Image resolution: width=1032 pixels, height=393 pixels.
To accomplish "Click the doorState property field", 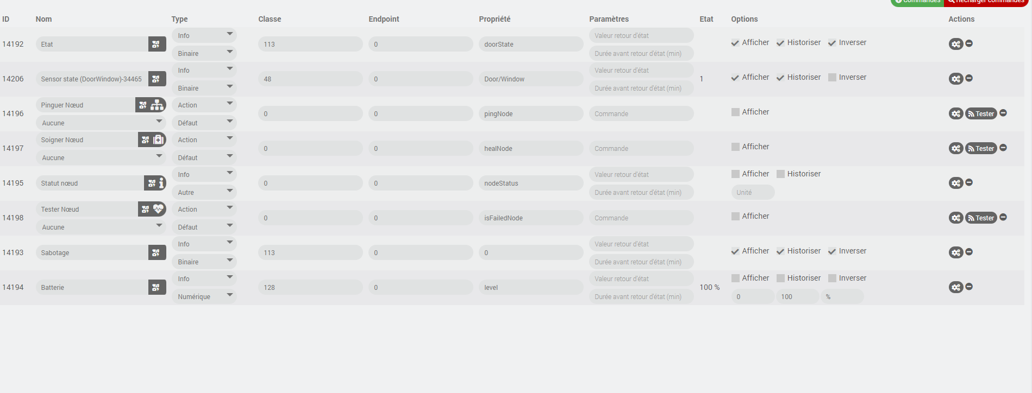I will point(530,45).
